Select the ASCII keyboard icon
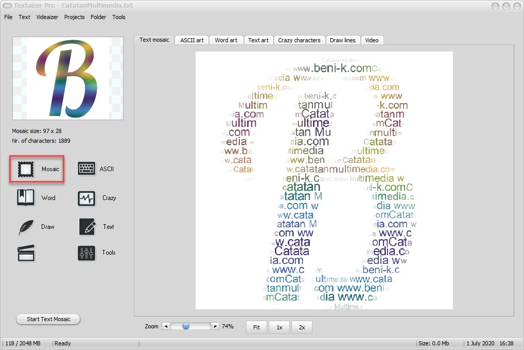This screenshot has height=350, width=524. (x=86, y=169)
